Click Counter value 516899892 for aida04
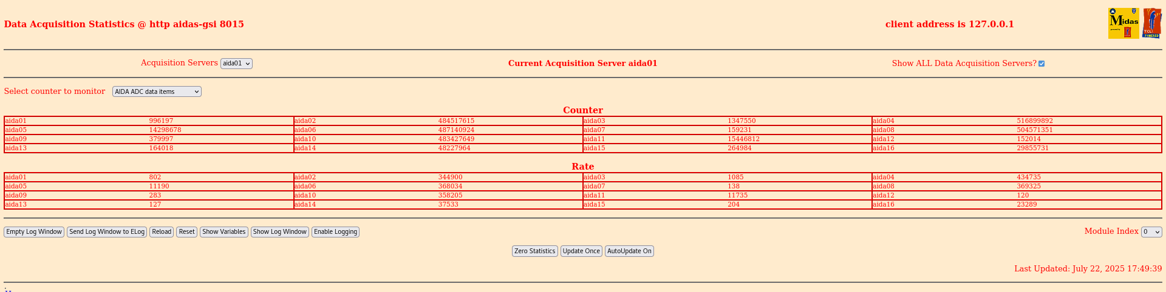1166x292 pixels. click(1035, 121)
